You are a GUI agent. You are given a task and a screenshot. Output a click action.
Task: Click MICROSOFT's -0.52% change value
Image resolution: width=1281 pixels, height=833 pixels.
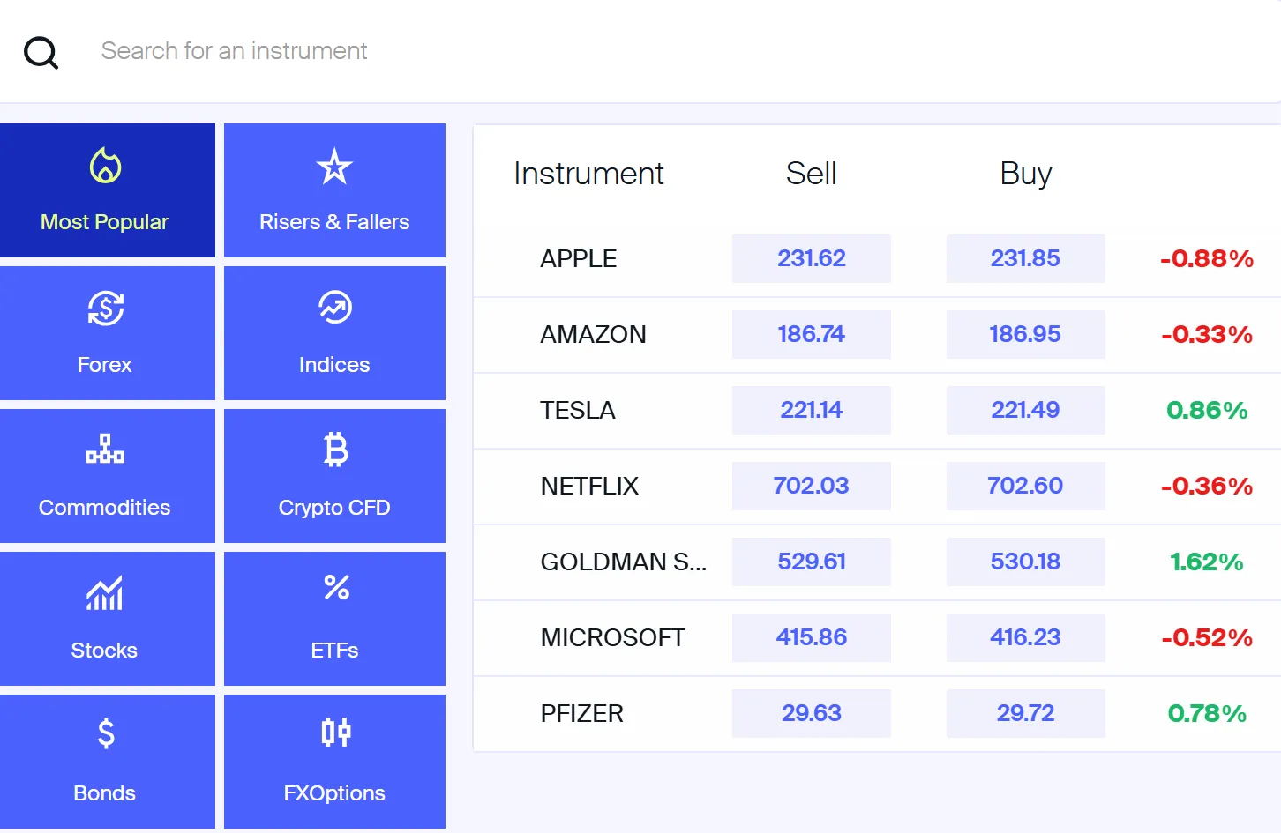click(x=1207, y=638)
